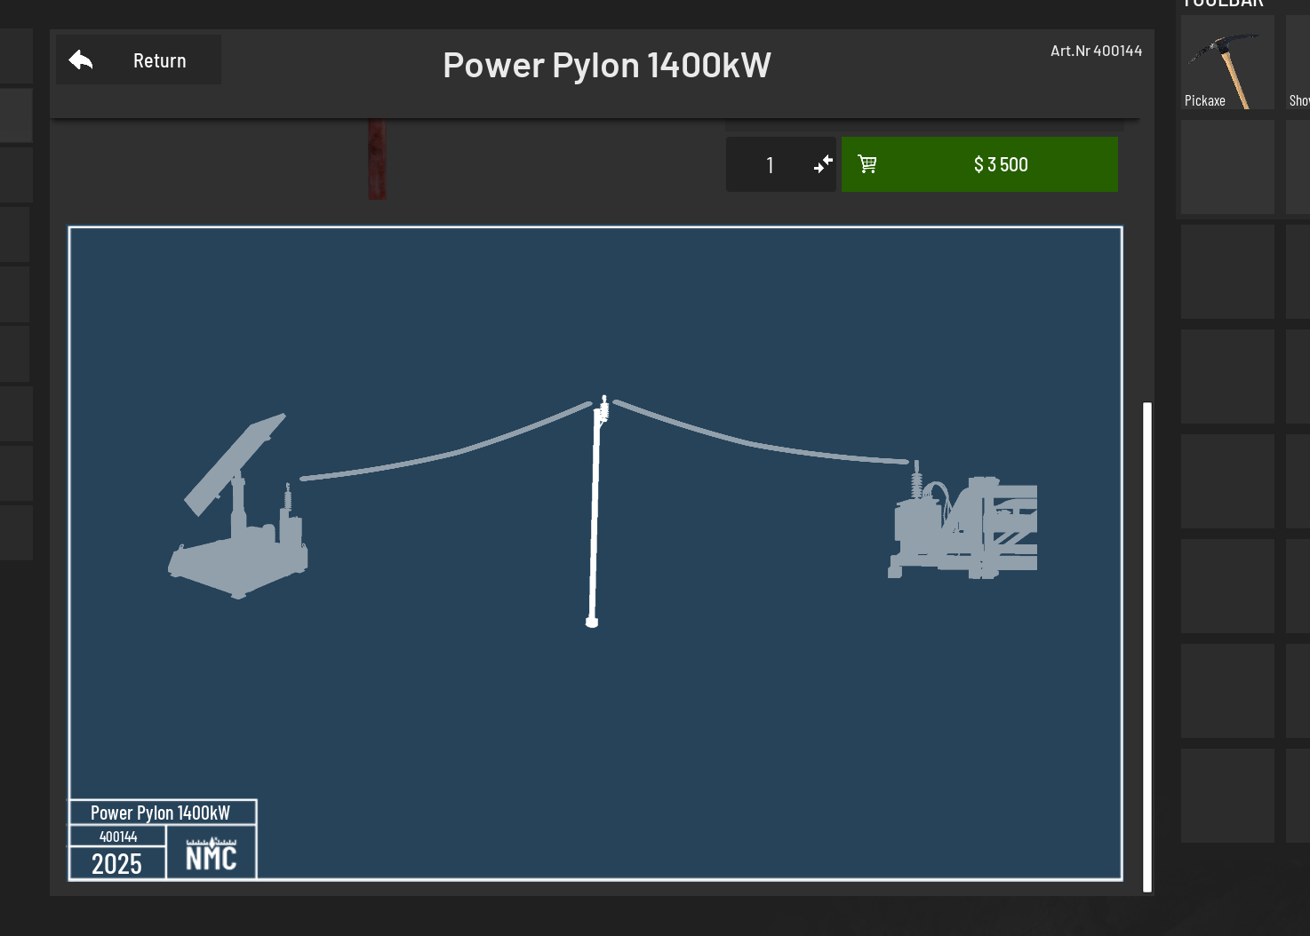
Task: Click the product page vertical scrollbar
Action: coord(1146,646)
